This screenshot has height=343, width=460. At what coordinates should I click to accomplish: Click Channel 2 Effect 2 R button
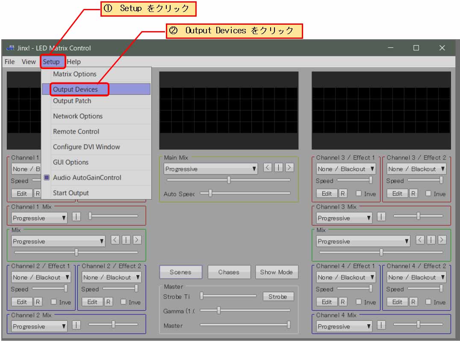click(109, 302)
